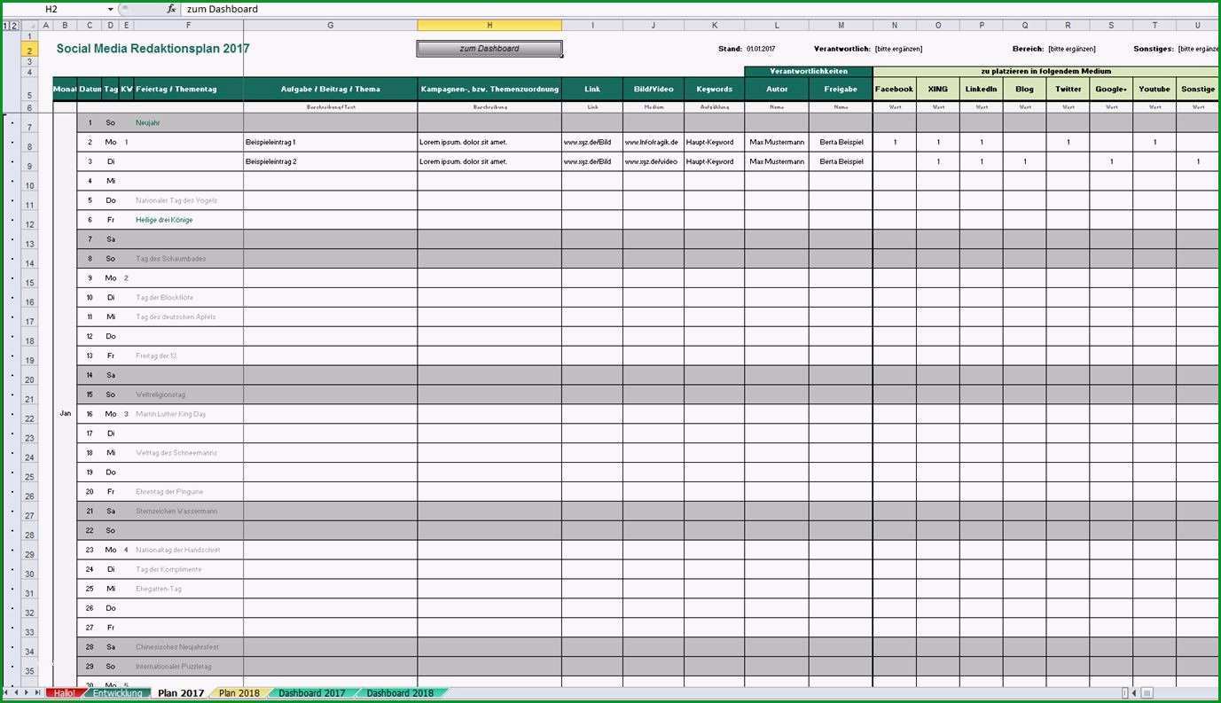The image size is (1221, 703).
Task: Click the Facebook column header cell
Action: point(894,89)
